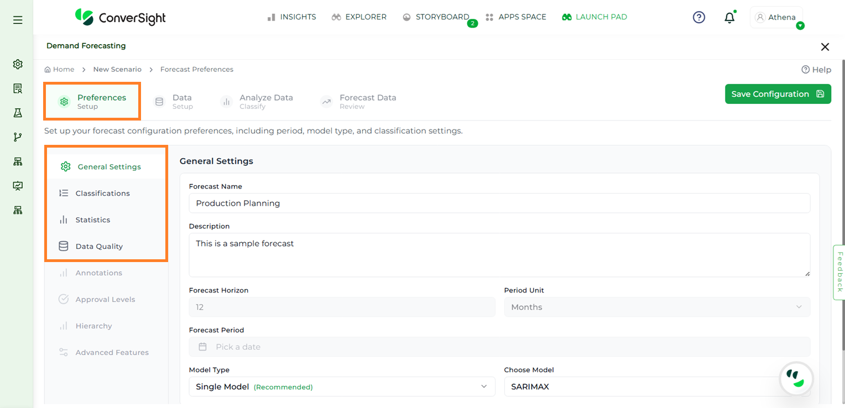The width and height of the screenshot is (845, 408).
Task: Open the help question mark icon in header
Action: (x=699, y=18)
